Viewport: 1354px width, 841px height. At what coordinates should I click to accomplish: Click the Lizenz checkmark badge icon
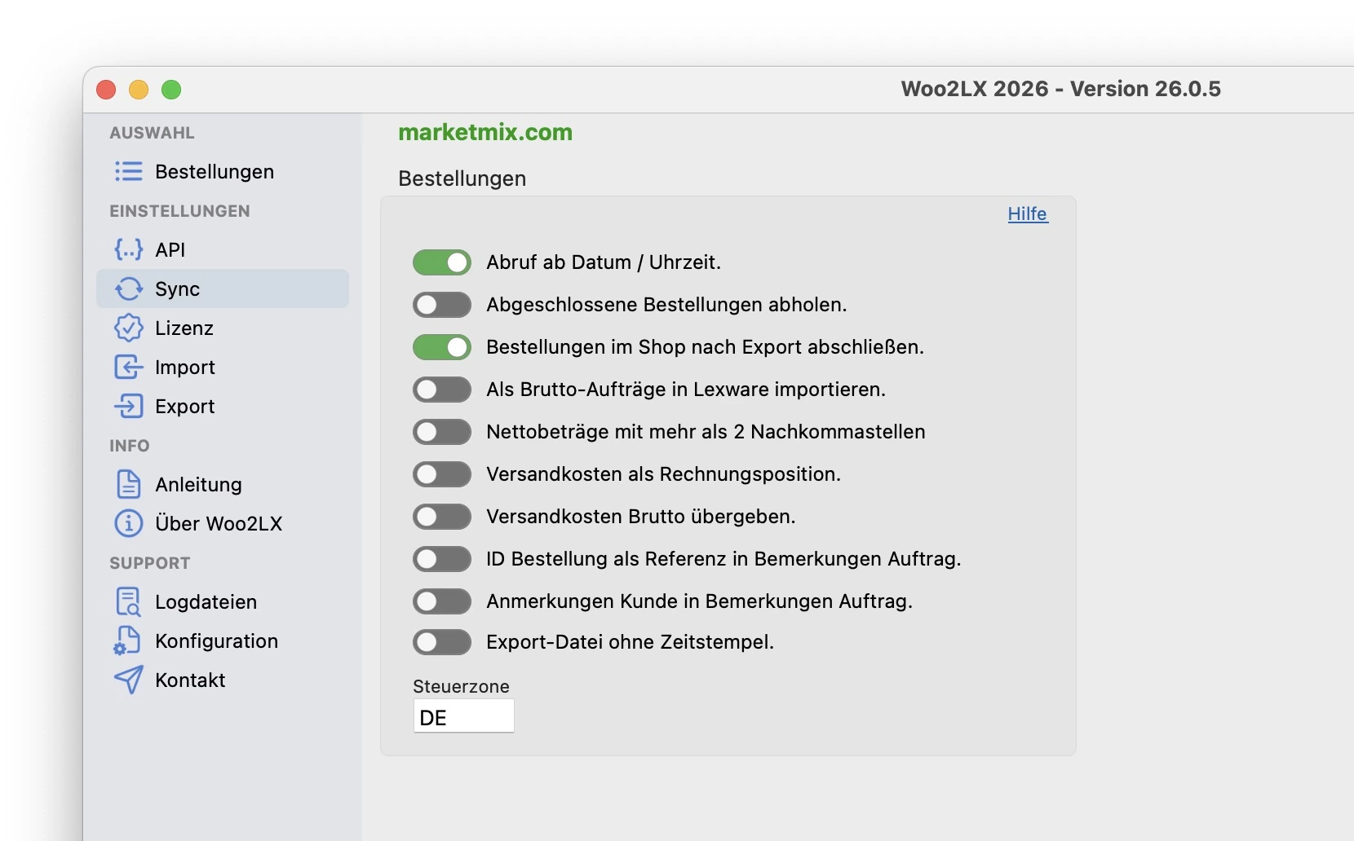(128, 328)
